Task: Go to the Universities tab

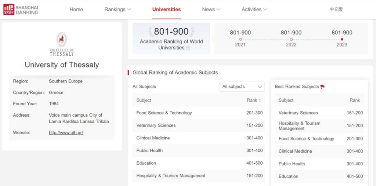Action: coord(166,9)
